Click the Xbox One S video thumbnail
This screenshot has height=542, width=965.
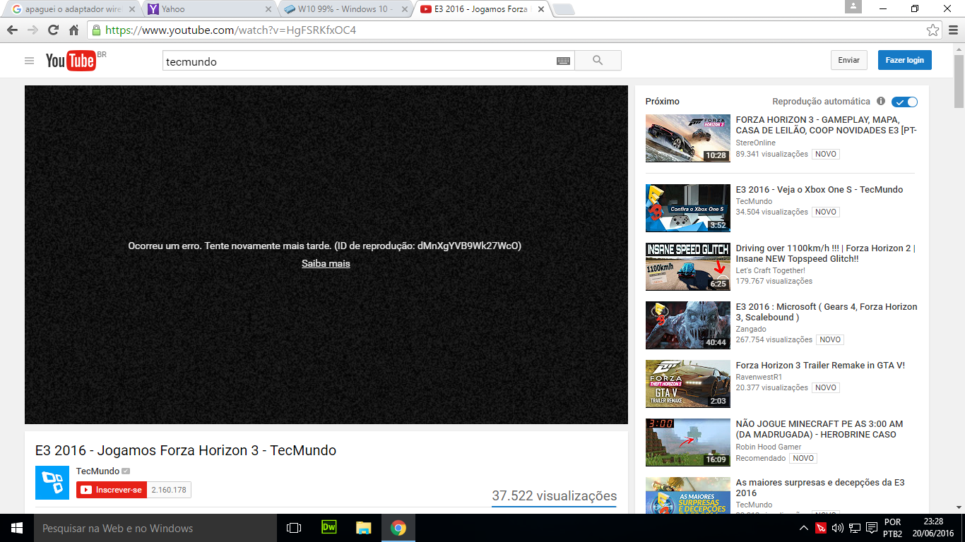[688, 208]
